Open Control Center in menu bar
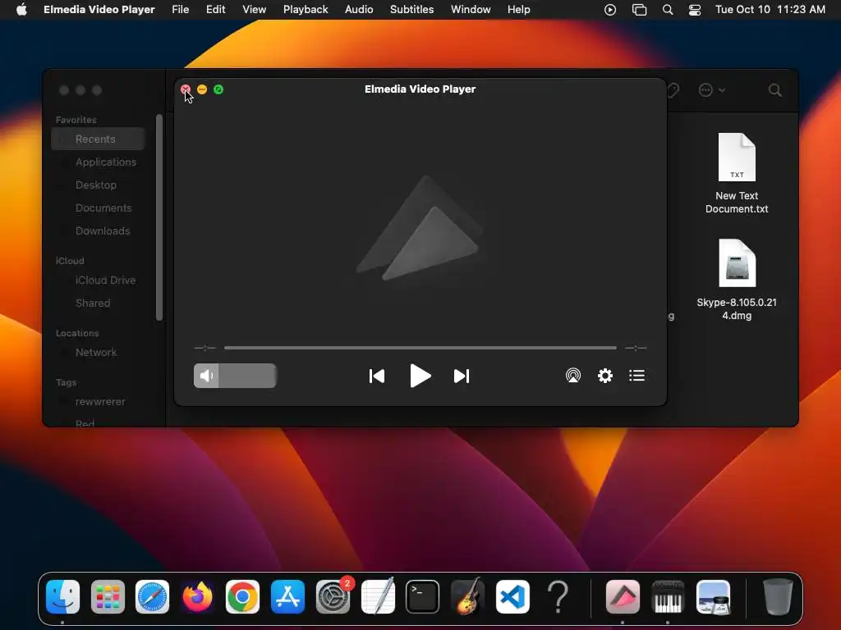This screenshot has width=841, height=630. coord(695,10)
